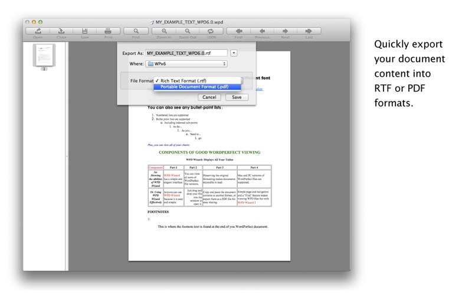Expand the save dialog with arrow button
This screenshot has height=295, width=472.
pos(234,53)
